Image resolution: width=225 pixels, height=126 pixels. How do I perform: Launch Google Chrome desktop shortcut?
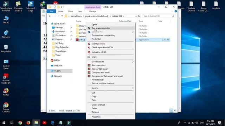point(6,107)
